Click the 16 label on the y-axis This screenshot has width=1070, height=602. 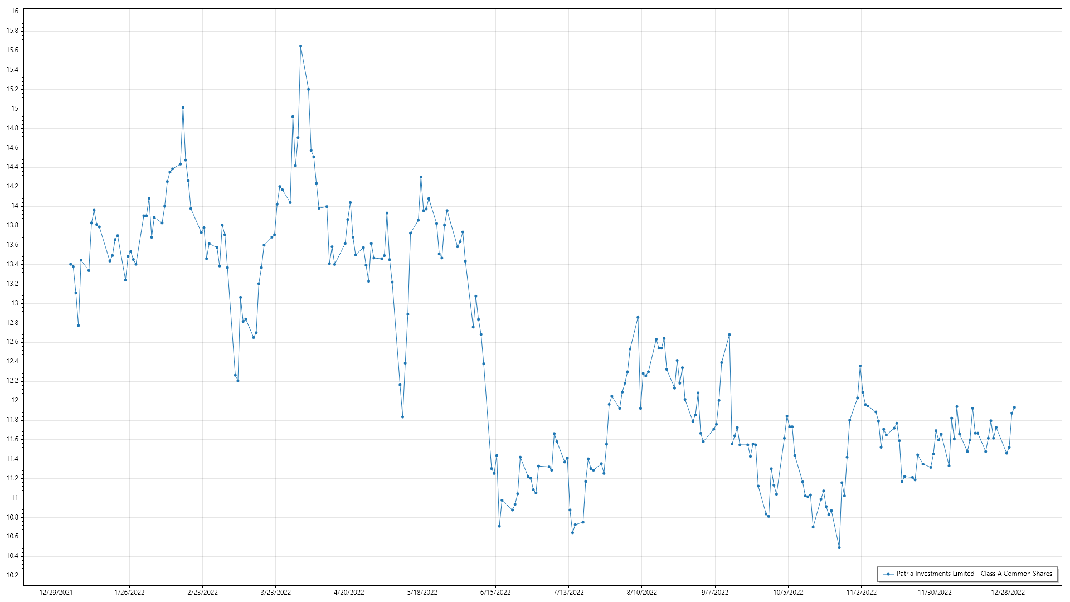[14, 11]
